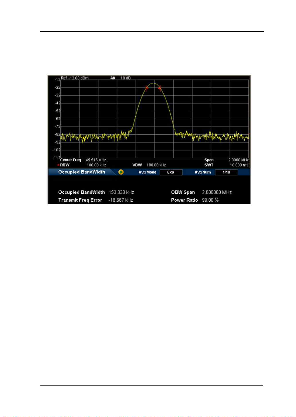Click the Att 10 dB readout
The image size is (296, 417).
tap(120, 78)
